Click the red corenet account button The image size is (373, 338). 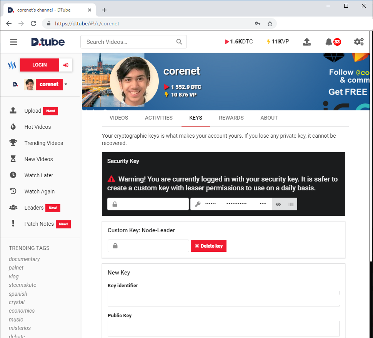point(49,85)
